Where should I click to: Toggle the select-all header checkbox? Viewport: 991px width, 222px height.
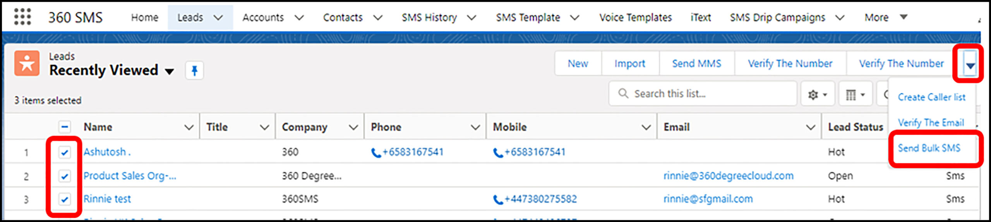[65, 127]
